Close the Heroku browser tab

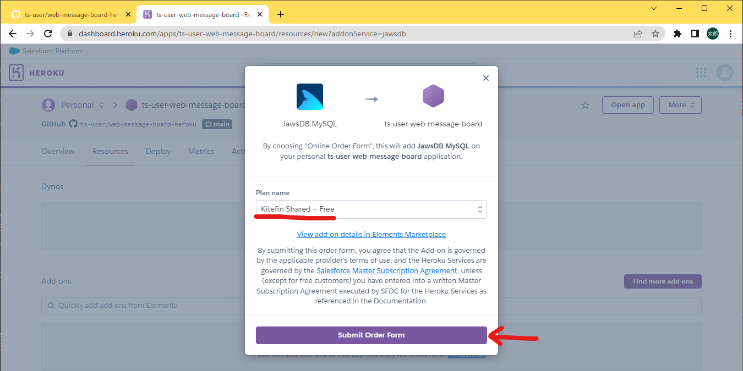click(260, 14)
